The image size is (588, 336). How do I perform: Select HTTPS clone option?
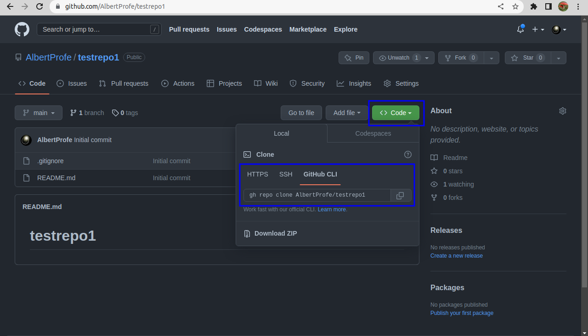tap(258, 174)
